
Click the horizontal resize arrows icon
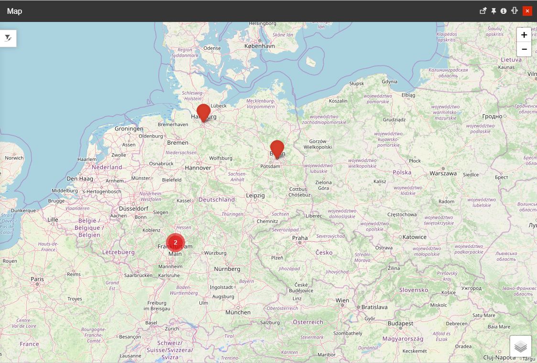click(514, 11)
